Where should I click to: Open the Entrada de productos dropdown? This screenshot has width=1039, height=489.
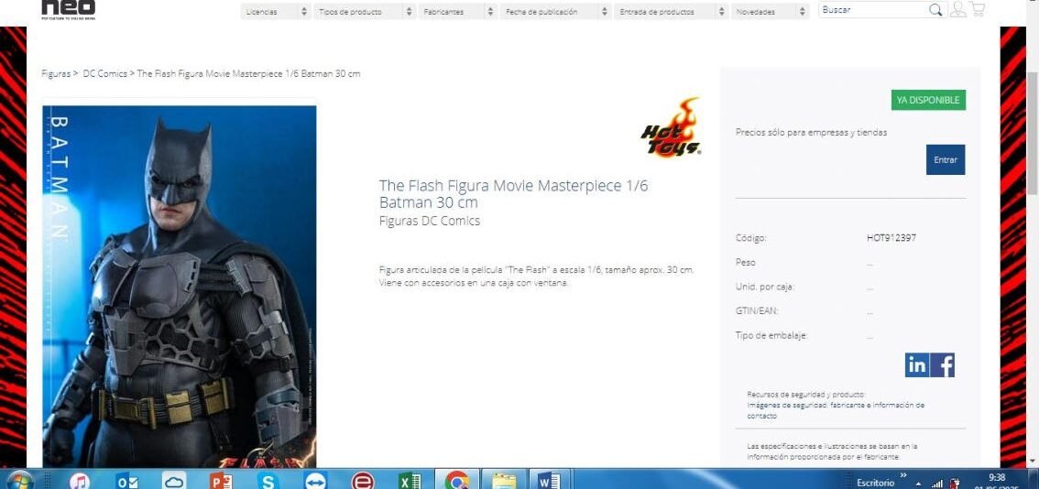671,11
